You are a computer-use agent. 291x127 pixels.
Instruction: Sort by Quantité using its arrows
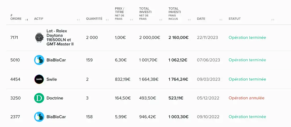107,20
